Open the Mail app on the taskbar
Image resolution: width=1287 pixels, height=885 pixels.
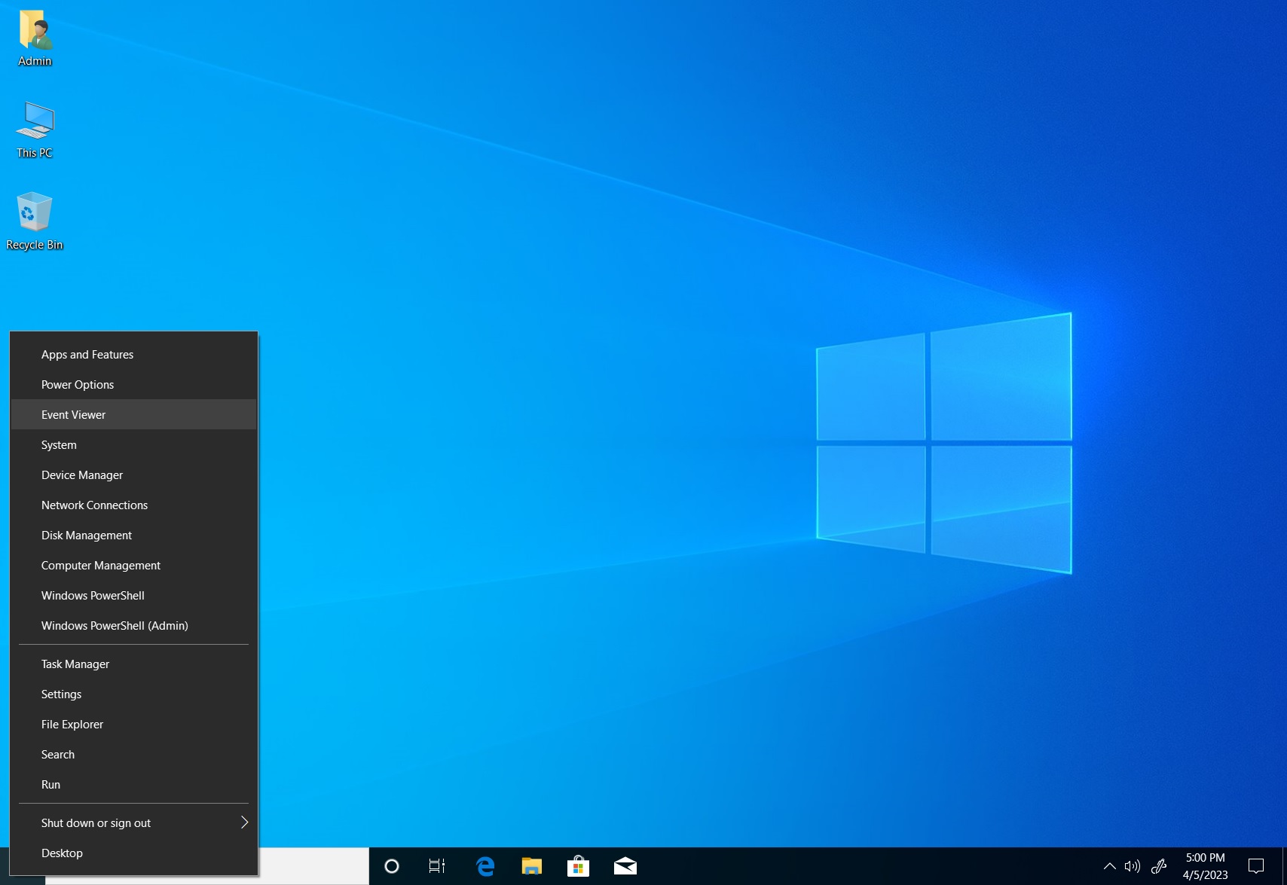tap(625, 866)
